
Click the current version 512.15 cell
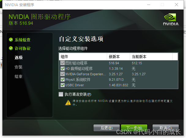tap(137, 63)
